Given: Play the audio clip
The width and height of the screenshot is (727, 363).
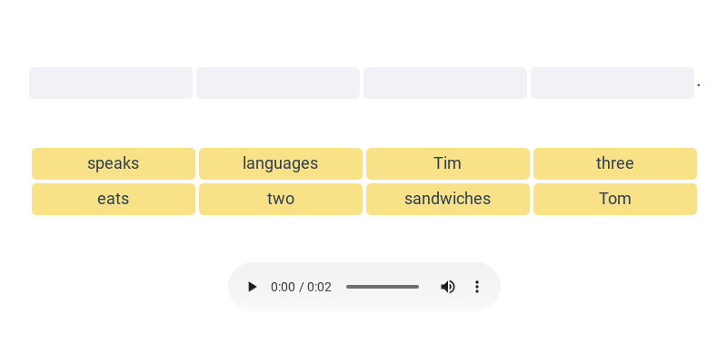Looking at the screenshot, I should coord(253,287).
